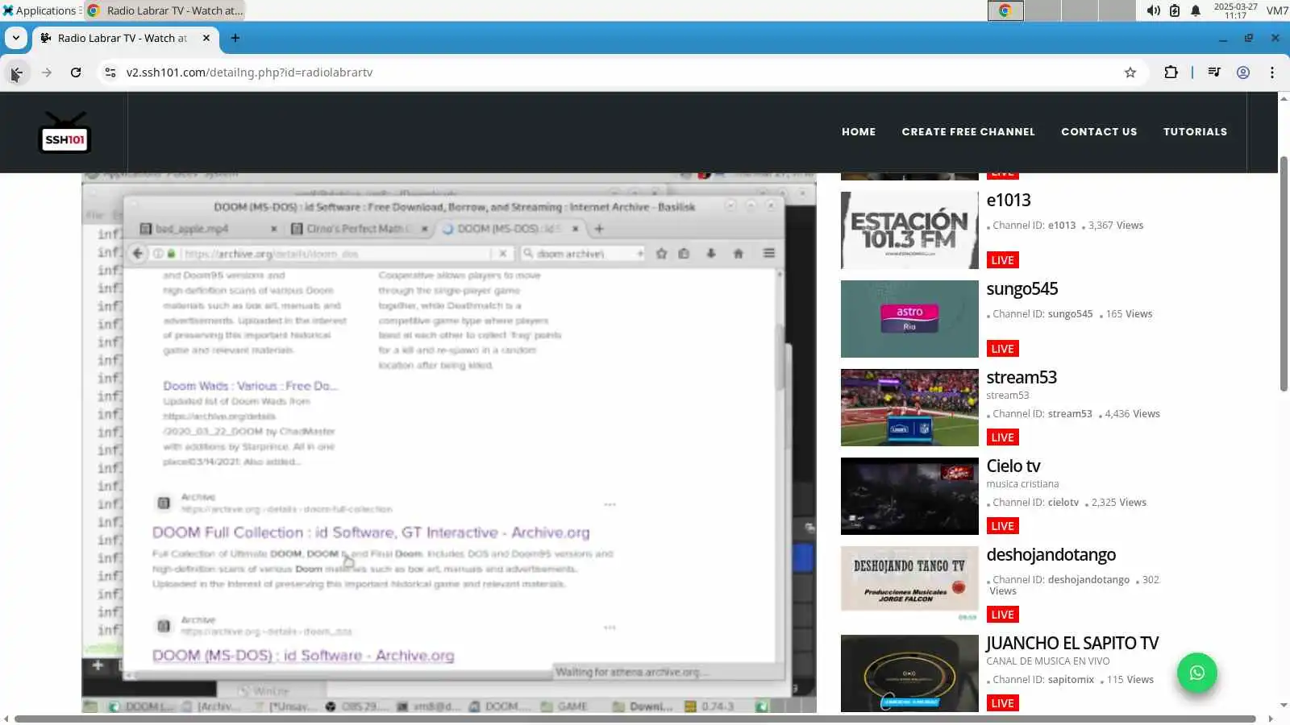Image resolution: width=1290 pixels, height=725 pixels.
Task: Click the date and time clock in panel
Action: 1235,10
